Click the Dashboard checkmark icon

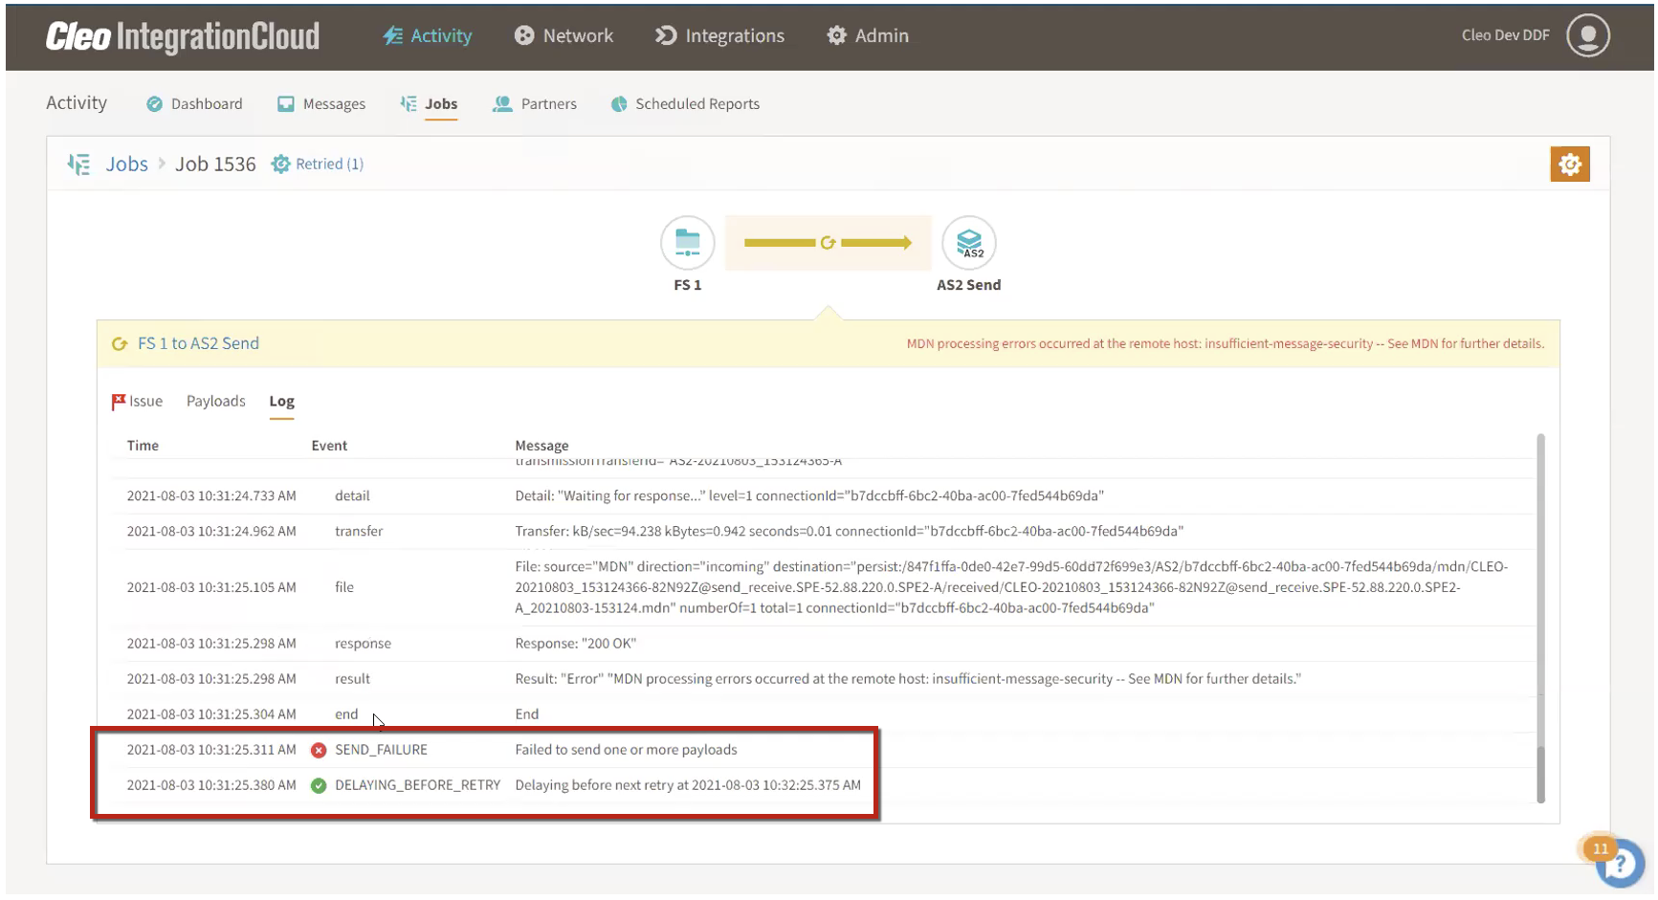[154, 104]
